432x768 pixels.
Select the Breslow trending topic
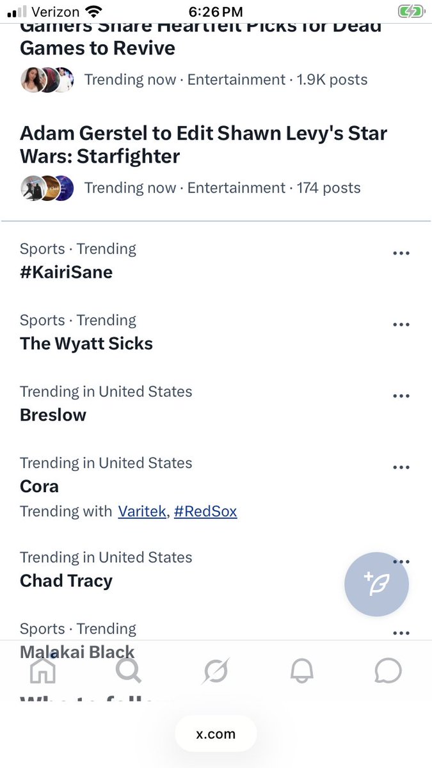point(53,415)
